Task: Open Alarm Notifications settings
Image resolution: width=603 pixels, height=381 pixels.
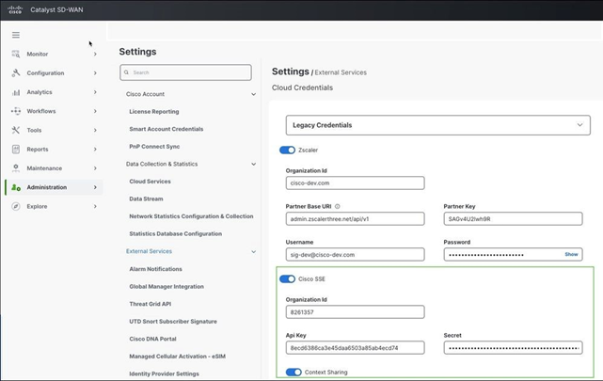Action: tap(155, 269)
